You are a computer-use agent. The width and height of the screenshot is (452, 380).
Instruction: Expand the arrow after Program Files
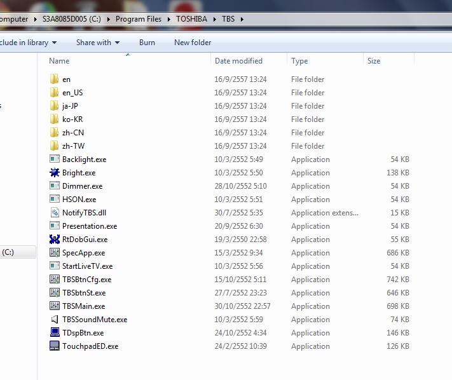pos(169,19)
